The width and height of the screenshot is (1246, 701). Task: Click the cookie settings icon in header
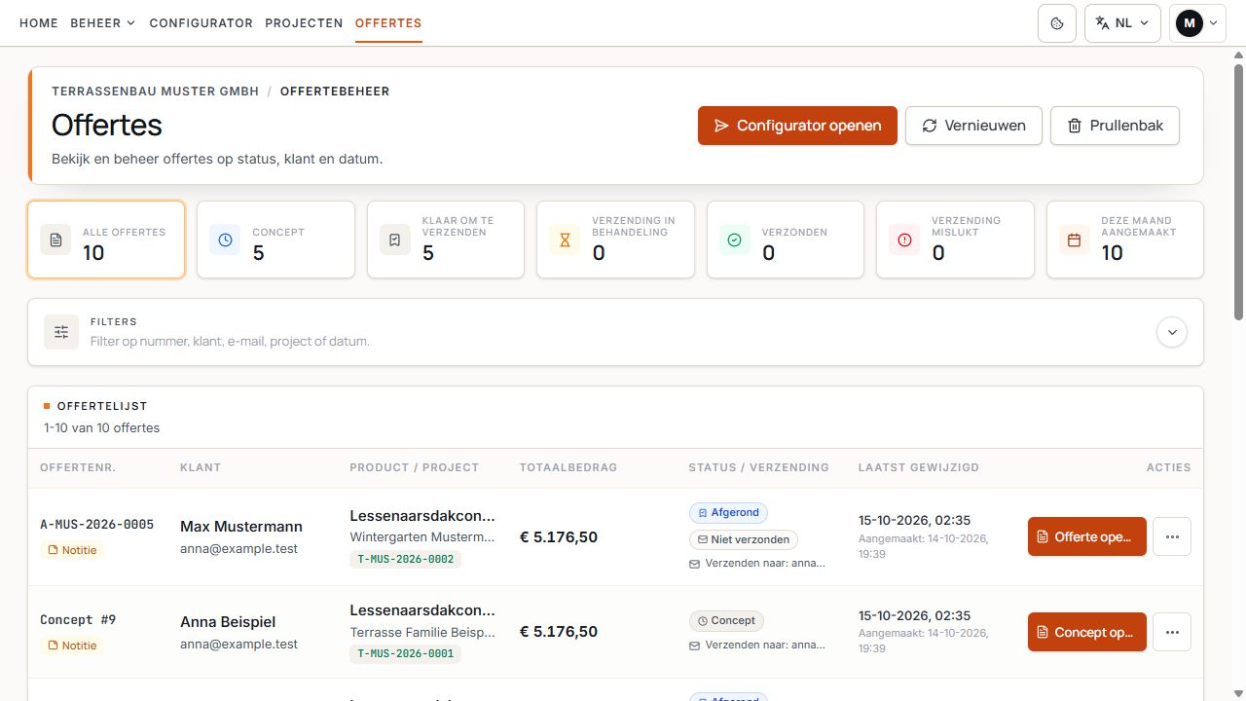[x=1057, y=23]
